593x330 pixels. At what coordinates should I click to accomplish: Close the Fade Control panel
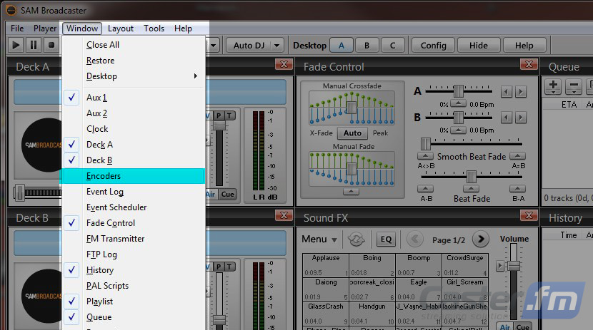tap(529, 64)
